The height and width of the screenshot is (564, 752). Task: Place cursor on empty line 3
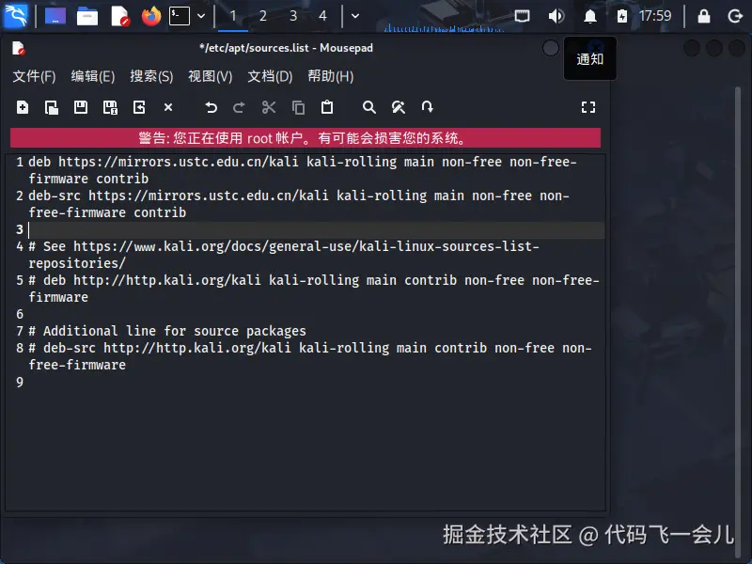click(317, 229)
